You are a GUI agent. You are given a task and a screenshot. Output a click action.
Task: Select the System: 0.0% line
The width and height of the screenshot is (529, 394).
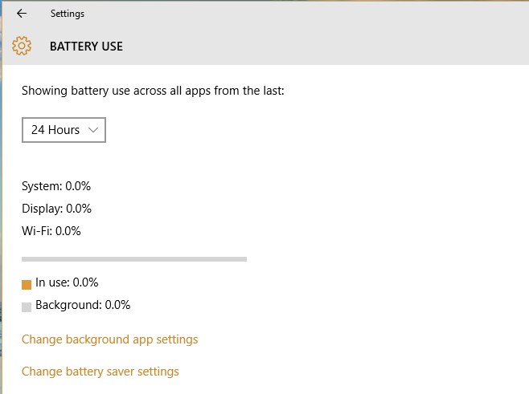point(56,186)
